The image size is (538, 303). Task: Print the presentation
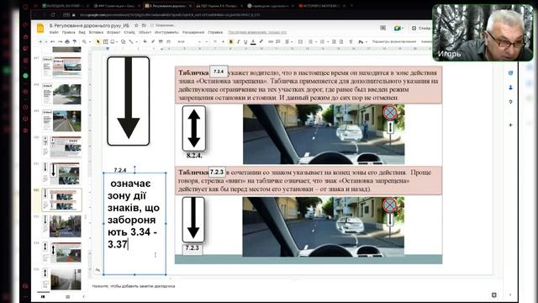pyautogui.click(x=67, y=41)
